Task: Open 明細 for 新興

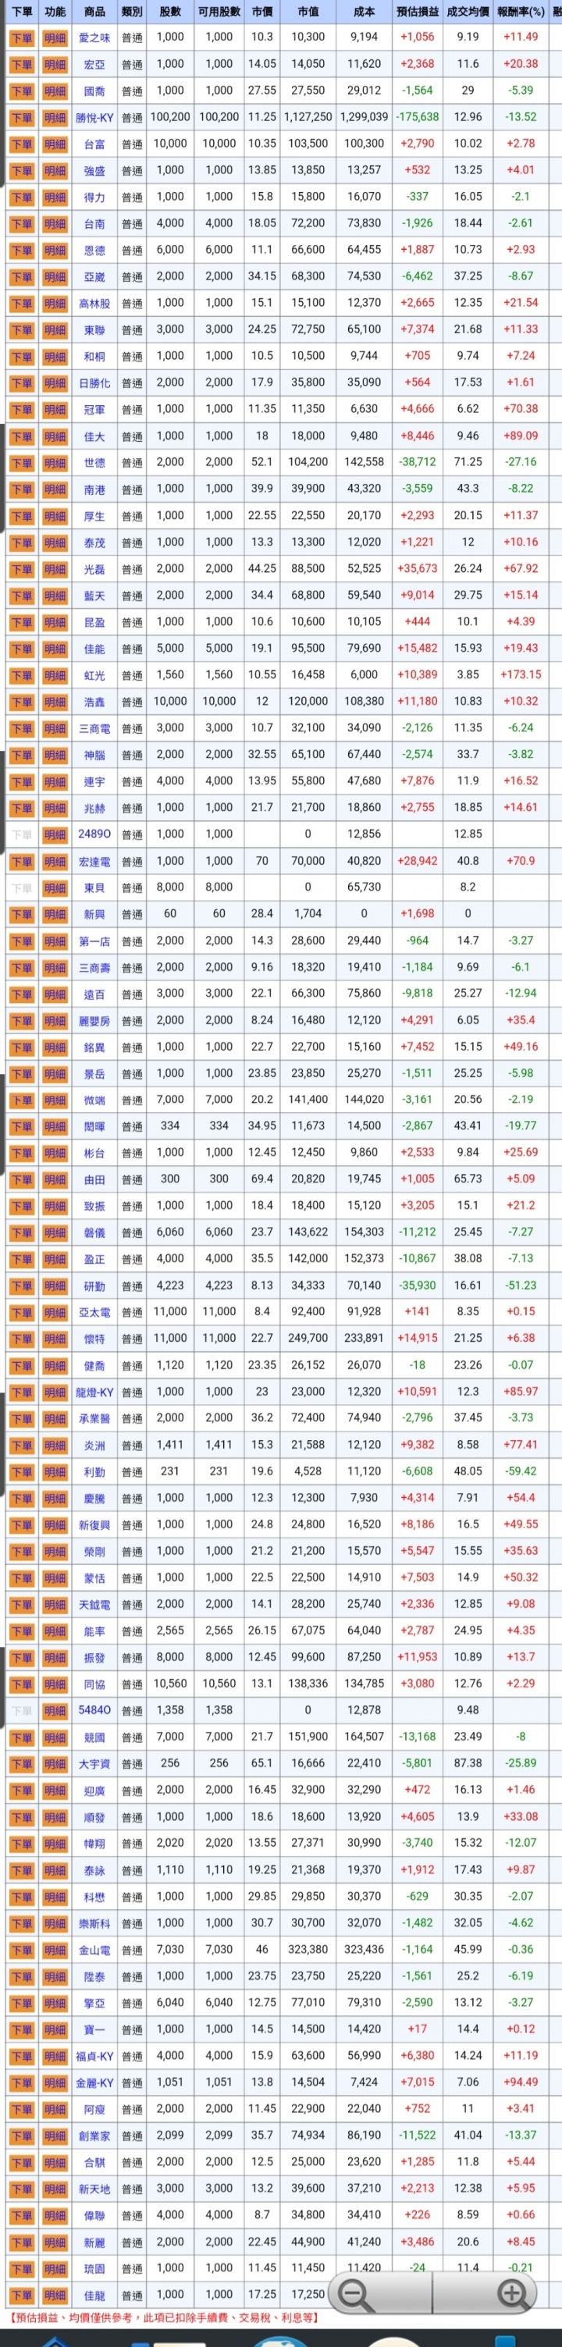Action: click(x=55, y=914)
